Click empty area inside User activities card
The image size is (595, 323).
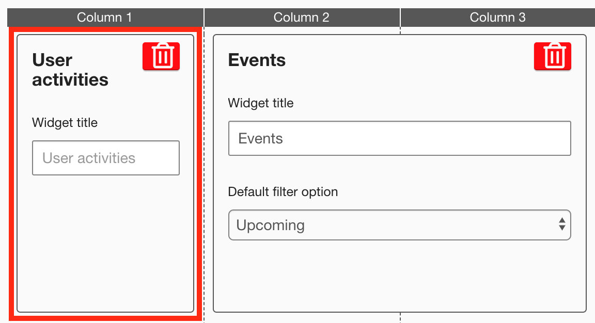point(105,243)
